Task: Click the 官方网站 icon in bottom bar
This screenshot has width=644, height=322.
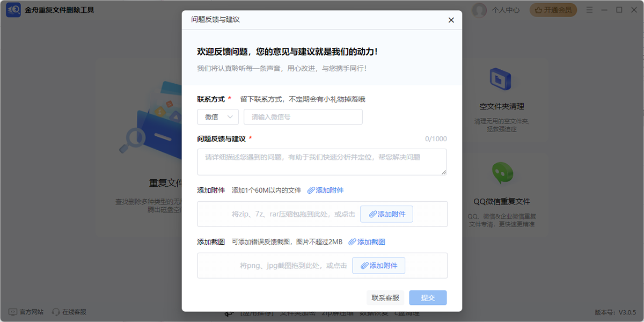Action: (12, 310)
